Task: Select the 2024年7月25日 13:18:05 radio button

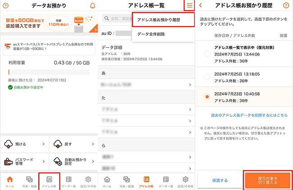Action: [x=207, y=77]
